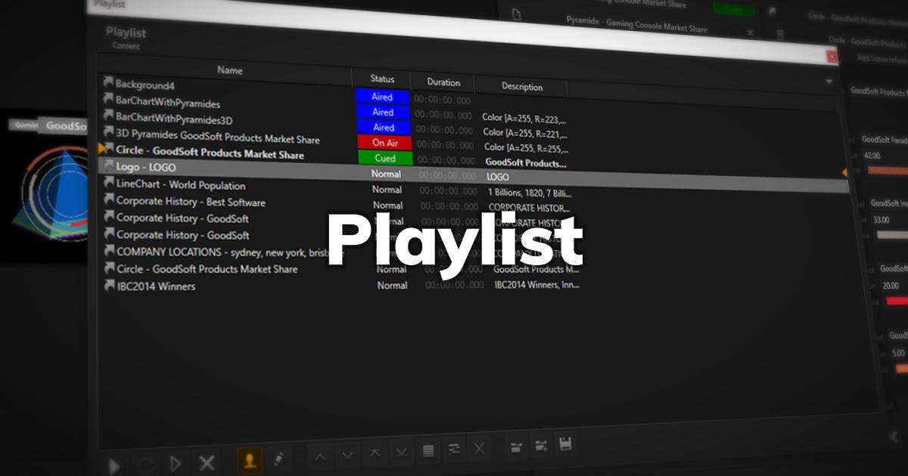Sort by the Status column header
The image size is (908, 476).
point(382,79)
